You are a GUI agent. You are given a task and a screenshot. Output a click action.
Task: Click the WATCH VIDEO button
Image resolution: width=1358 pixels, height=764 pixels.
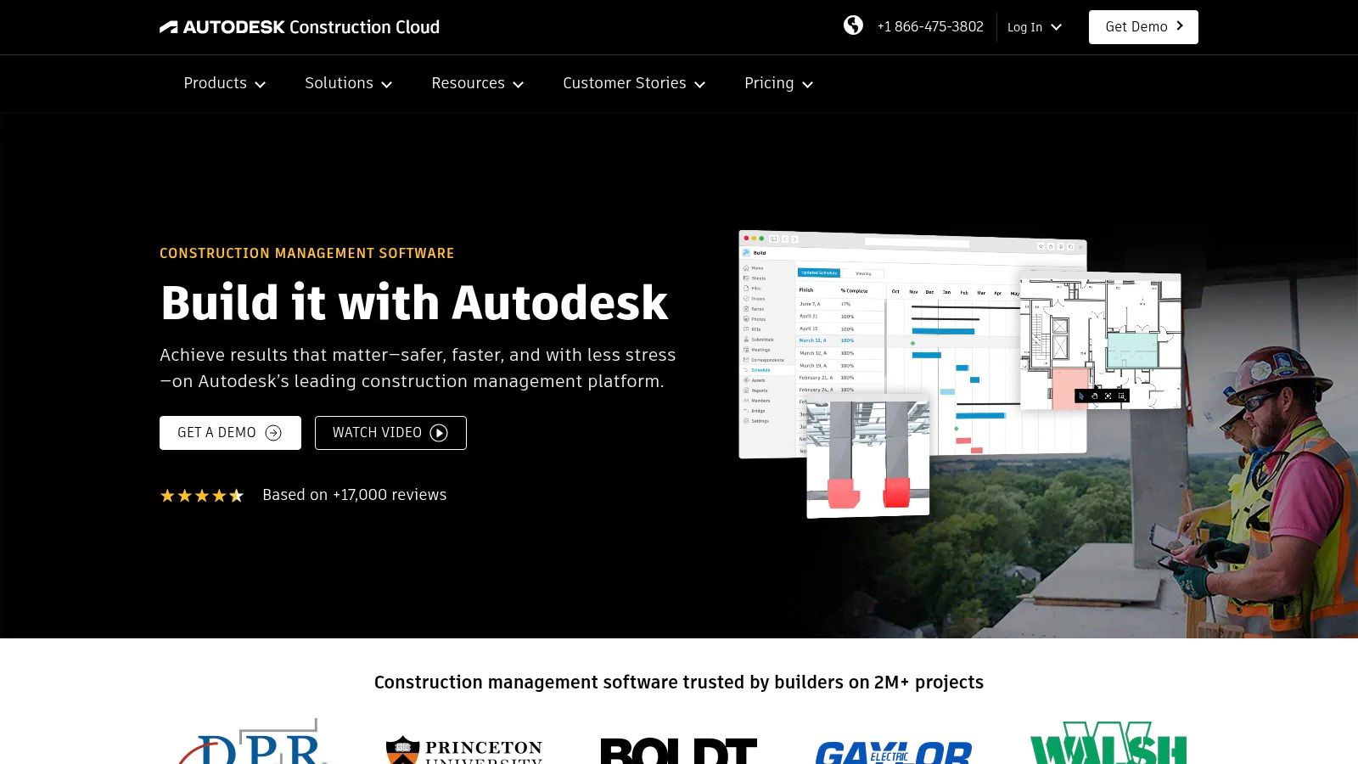tap(390, 433)
